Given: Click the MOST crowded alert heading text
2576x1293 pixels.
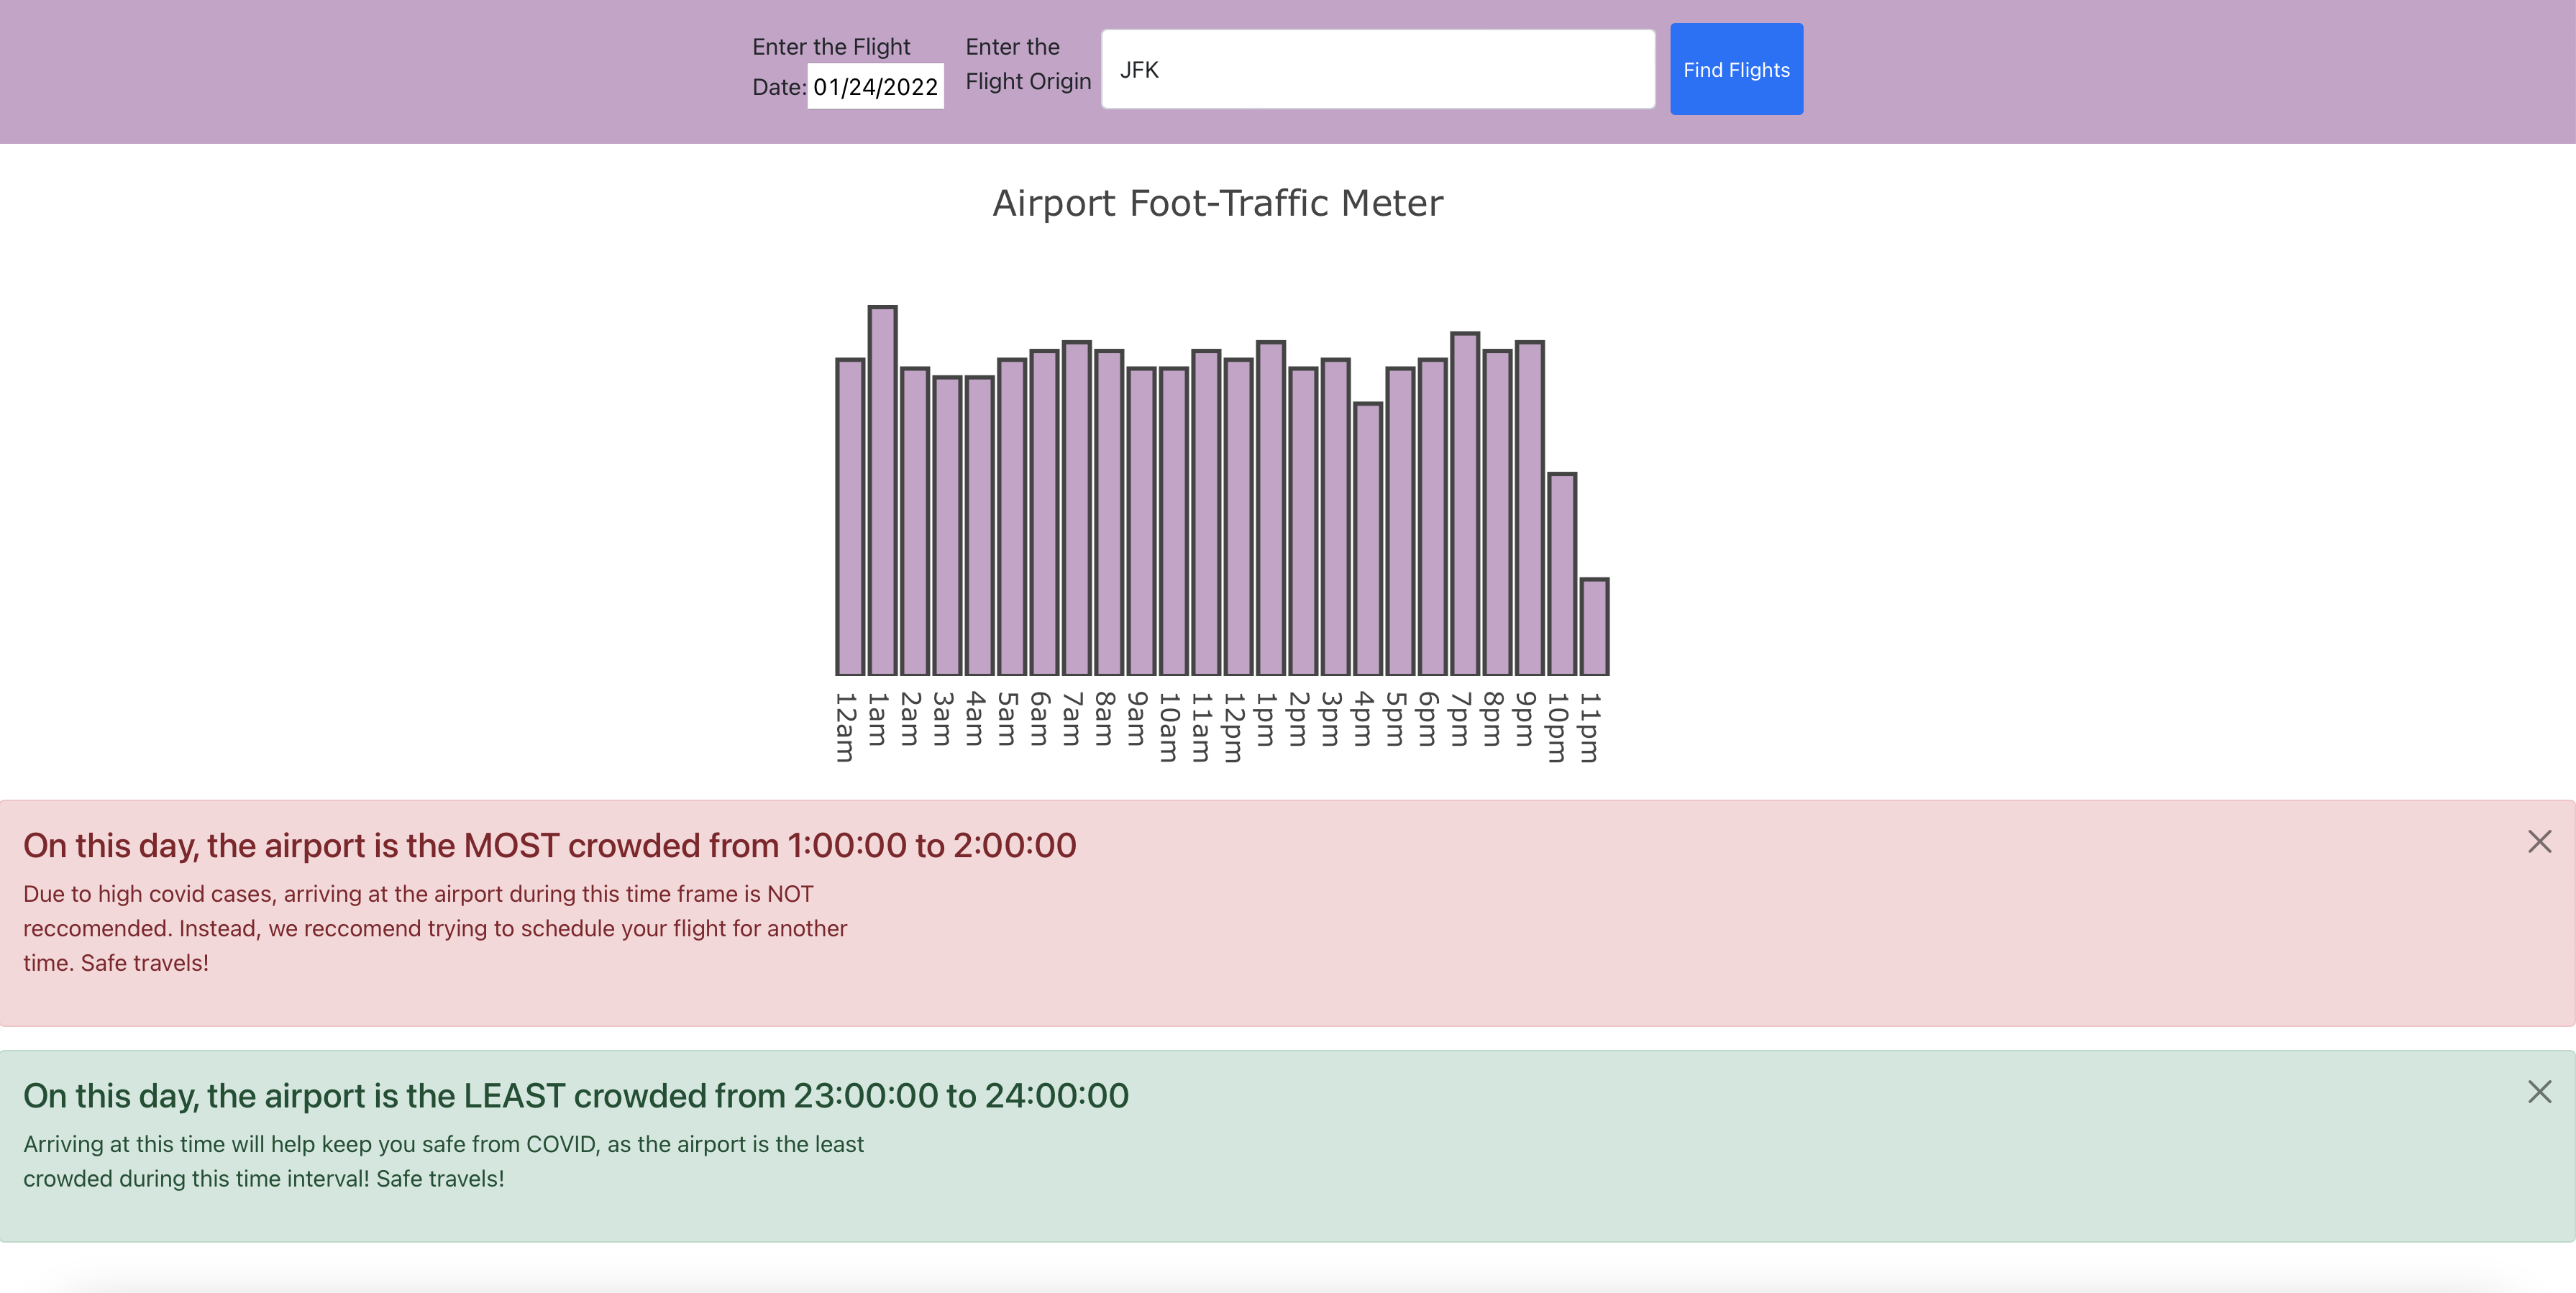Looking at the screenshot, I should pyautogui.click(x=550, y=845).
